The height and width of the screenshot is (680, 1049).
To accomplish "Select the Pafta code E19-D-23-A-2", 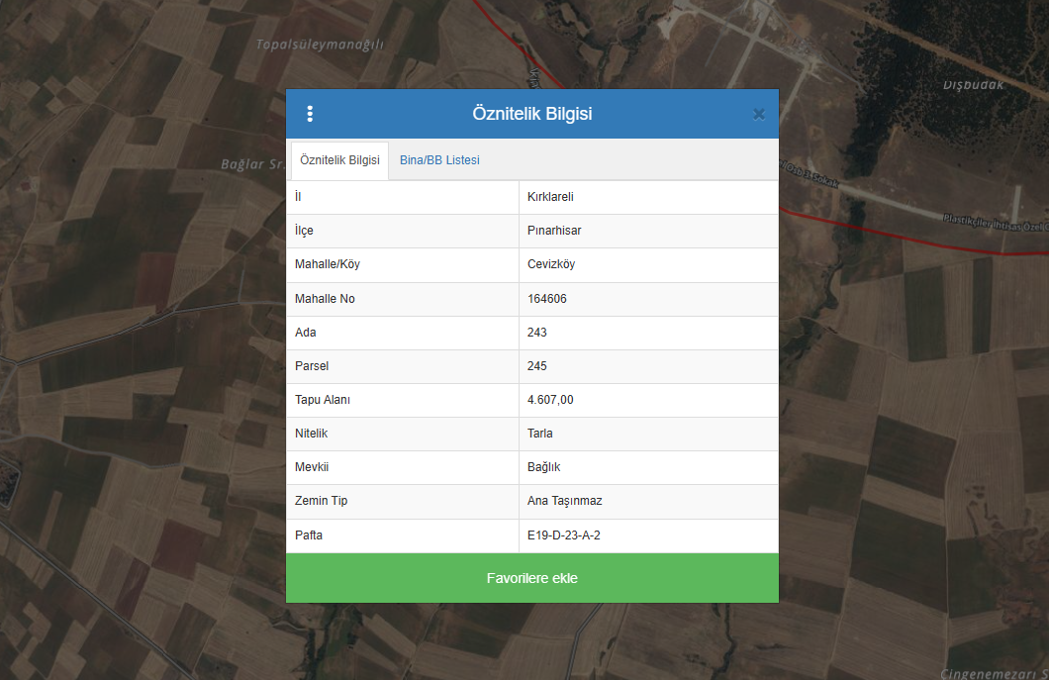I will pyautogui.click(x=564, y=535).
